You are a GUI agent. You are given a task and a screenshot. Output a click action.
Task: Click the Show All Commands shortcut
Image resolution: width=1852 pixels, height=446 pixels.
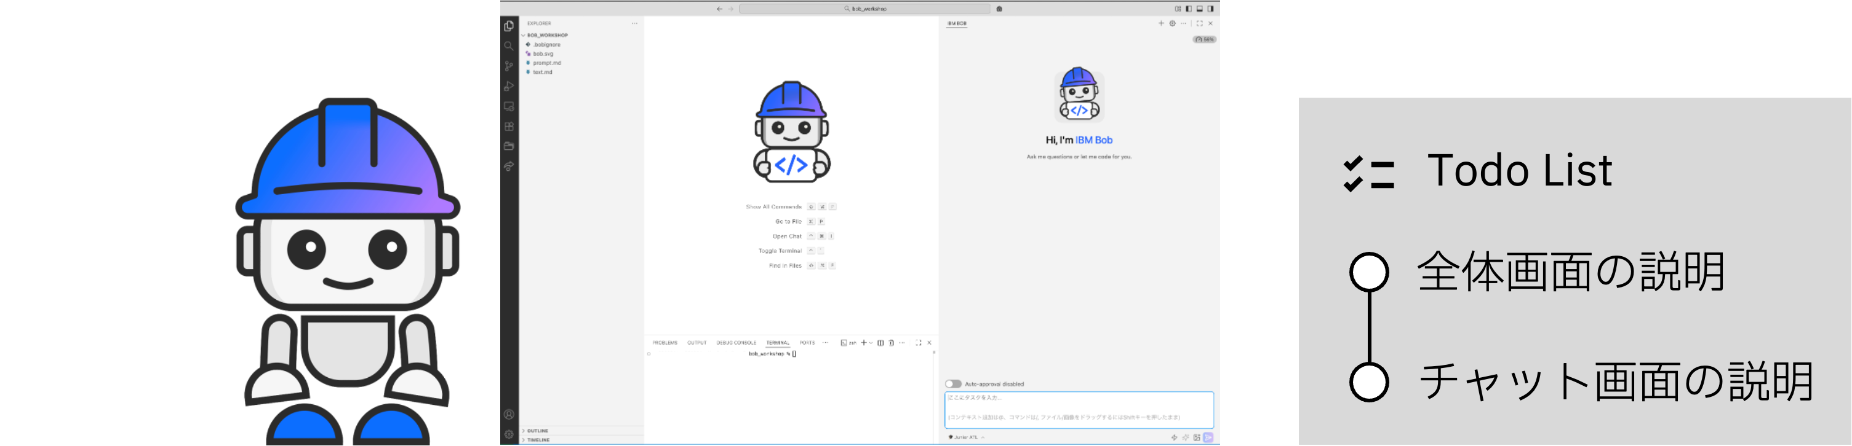pyautogui.click(x=791, y=207)
